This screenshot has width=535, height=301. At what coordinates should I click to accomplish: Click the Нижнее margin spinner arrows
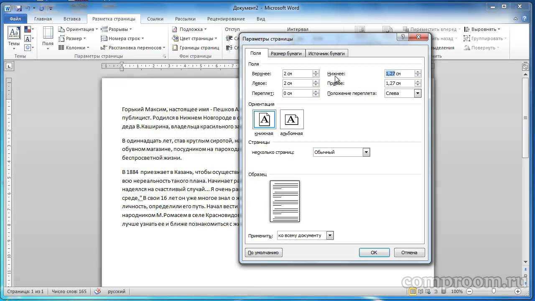click(x=418, y=74)
